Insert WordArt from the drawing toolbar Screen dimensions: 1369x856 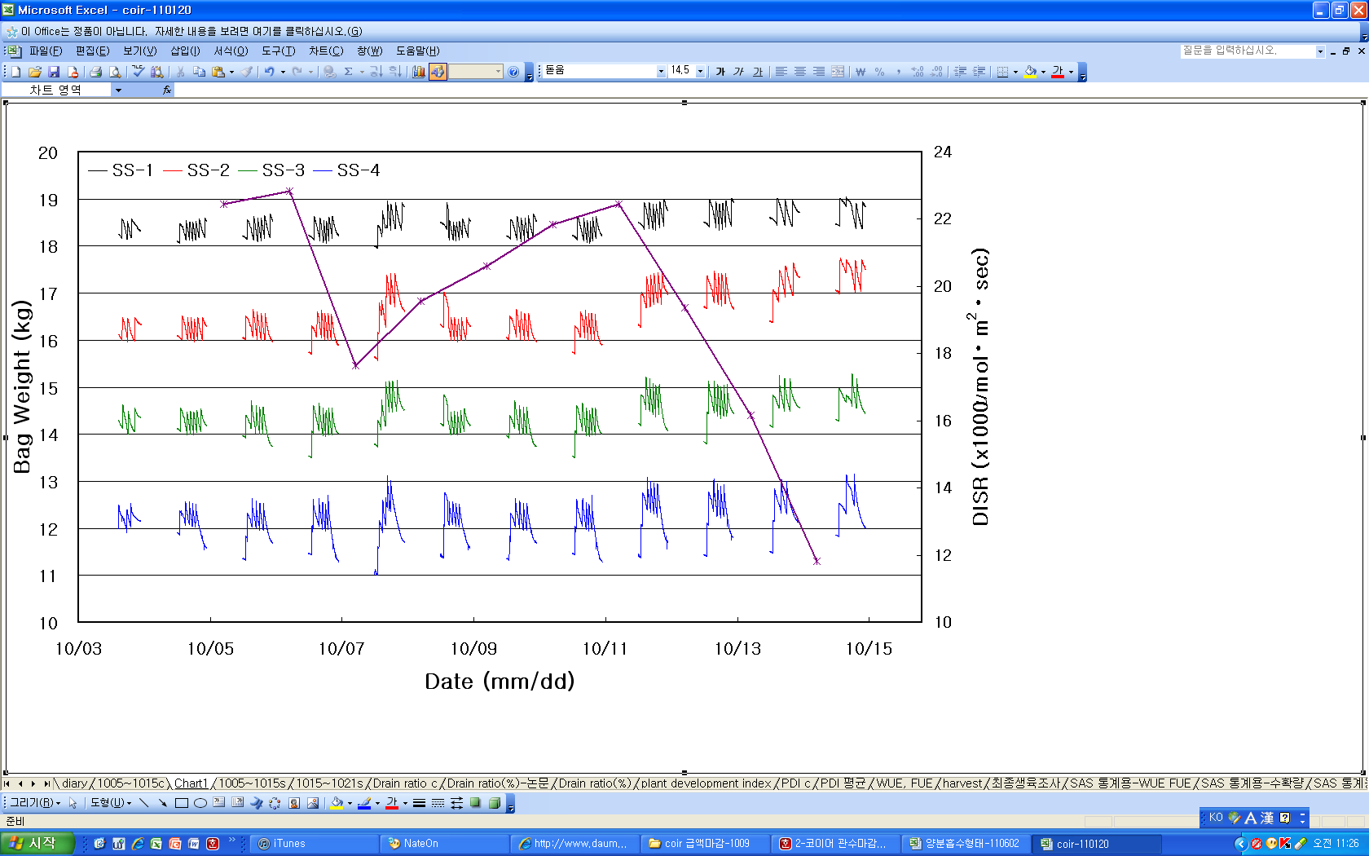point(256,803)
